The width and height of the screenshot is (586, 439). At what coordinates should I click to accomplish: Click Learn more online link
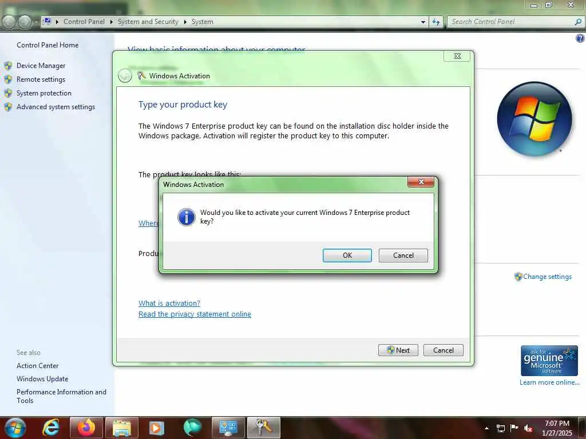(549, 382)
